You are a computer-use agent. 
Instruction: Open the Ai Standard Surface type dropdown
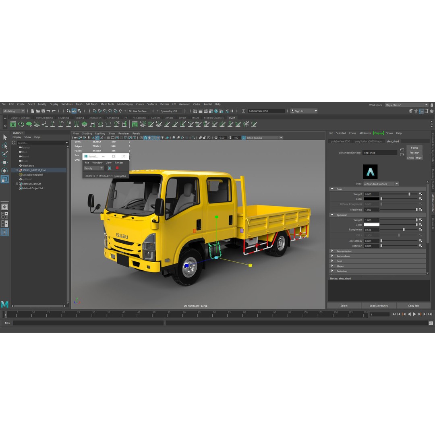pyautogui.click(x=381, y=184)
